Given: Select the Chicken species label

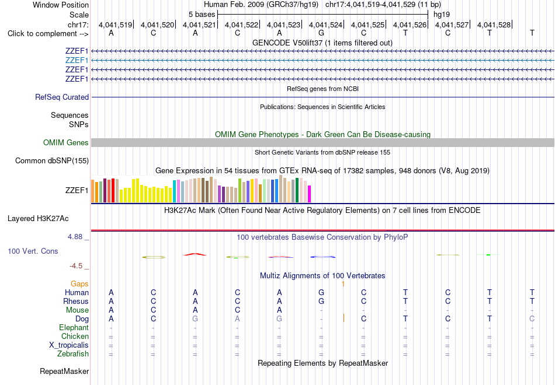Looking at the screenshot, I should pyautogui.click(x=75, y=336).
